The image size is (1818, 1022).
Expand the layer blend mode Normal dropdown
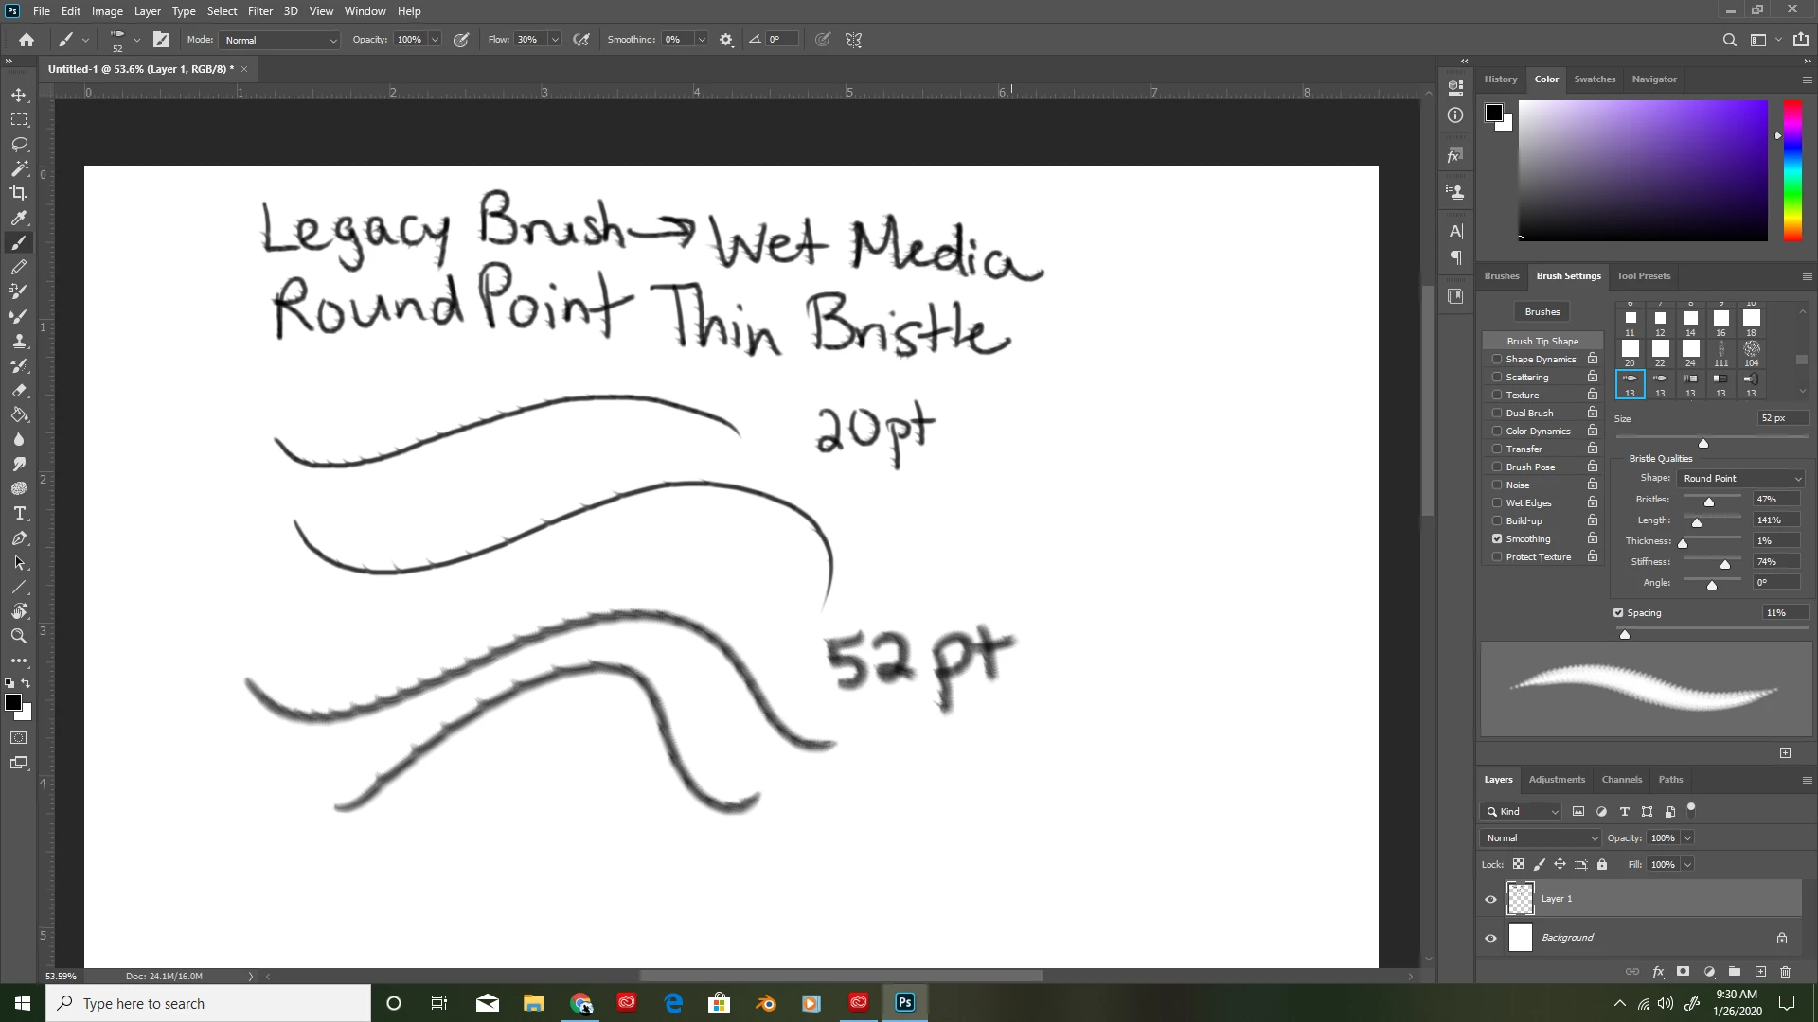pos(1541,838)
